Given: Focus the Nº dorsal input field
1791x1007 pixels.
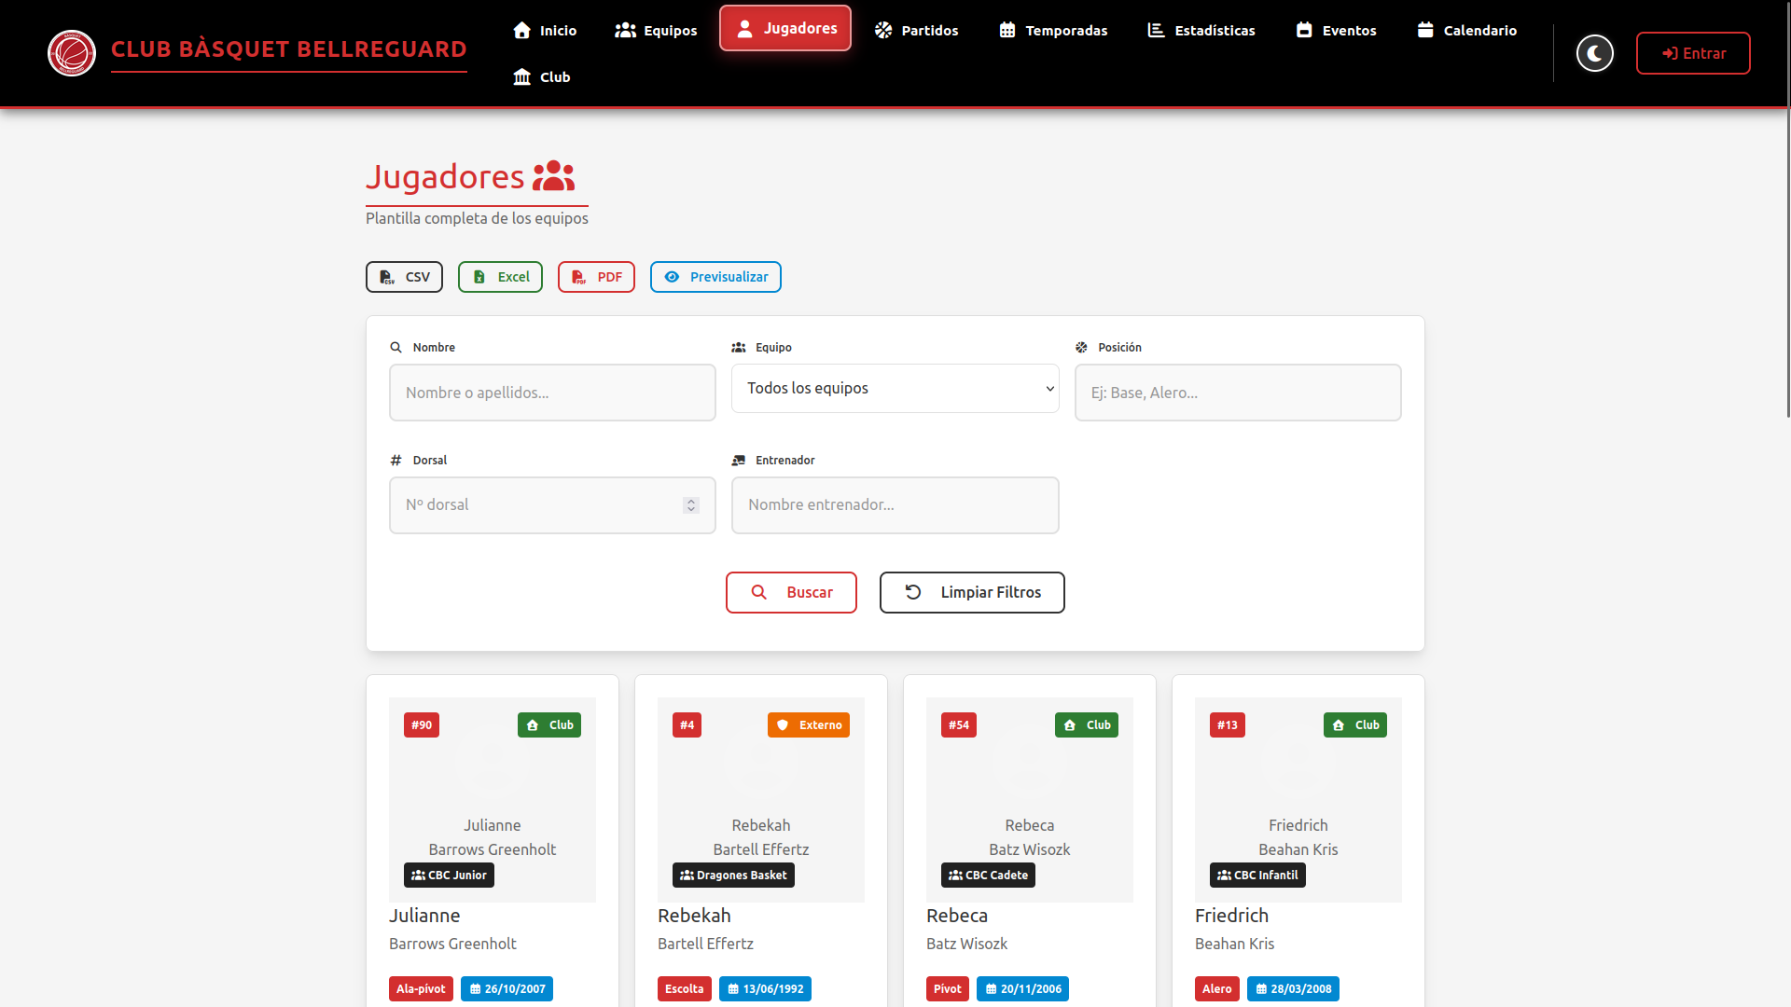Looking at the screenshot, I should pos(552,505).
